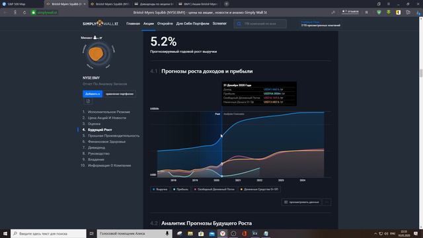
Task: Click the taskbar clock and date
Action: point(404,233)
